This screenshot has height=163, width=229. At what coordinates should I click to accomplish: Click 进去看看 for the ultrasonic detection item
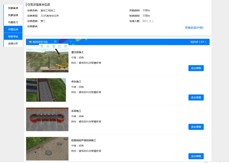point(196,156)
